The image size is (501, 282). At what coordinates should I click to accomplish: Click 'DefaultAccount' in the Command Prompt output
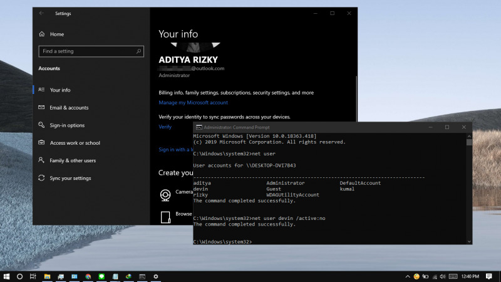360,183
